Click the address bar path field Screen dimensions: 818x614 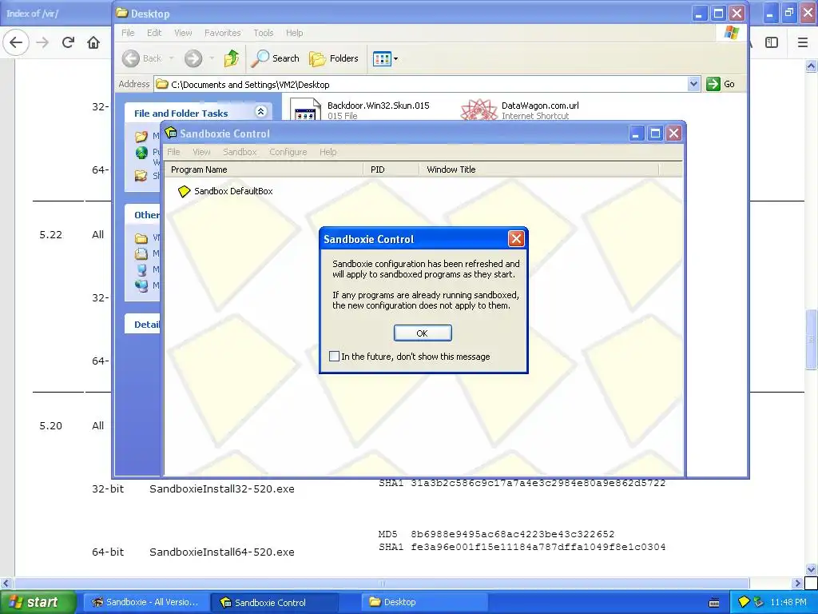click(420, 84)
